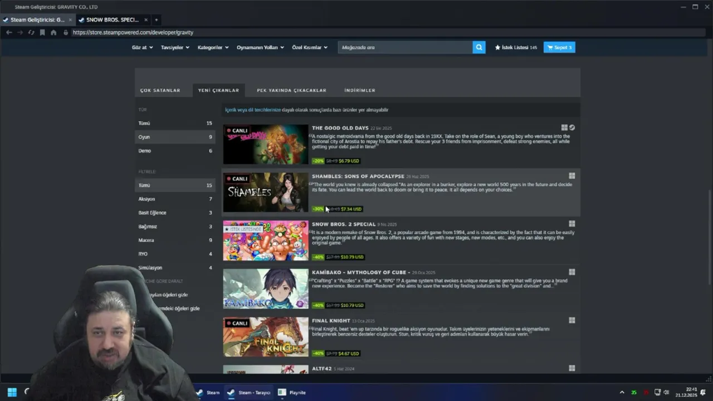Open the 'Sepet 3' cart button
The width and height of the screenshot is (713, 401).
[559, 47]
